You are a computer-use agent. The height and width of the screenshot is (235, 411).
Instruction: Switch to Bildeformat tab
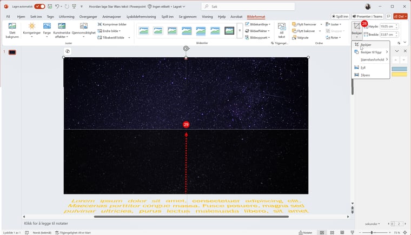tap(256, 17)
